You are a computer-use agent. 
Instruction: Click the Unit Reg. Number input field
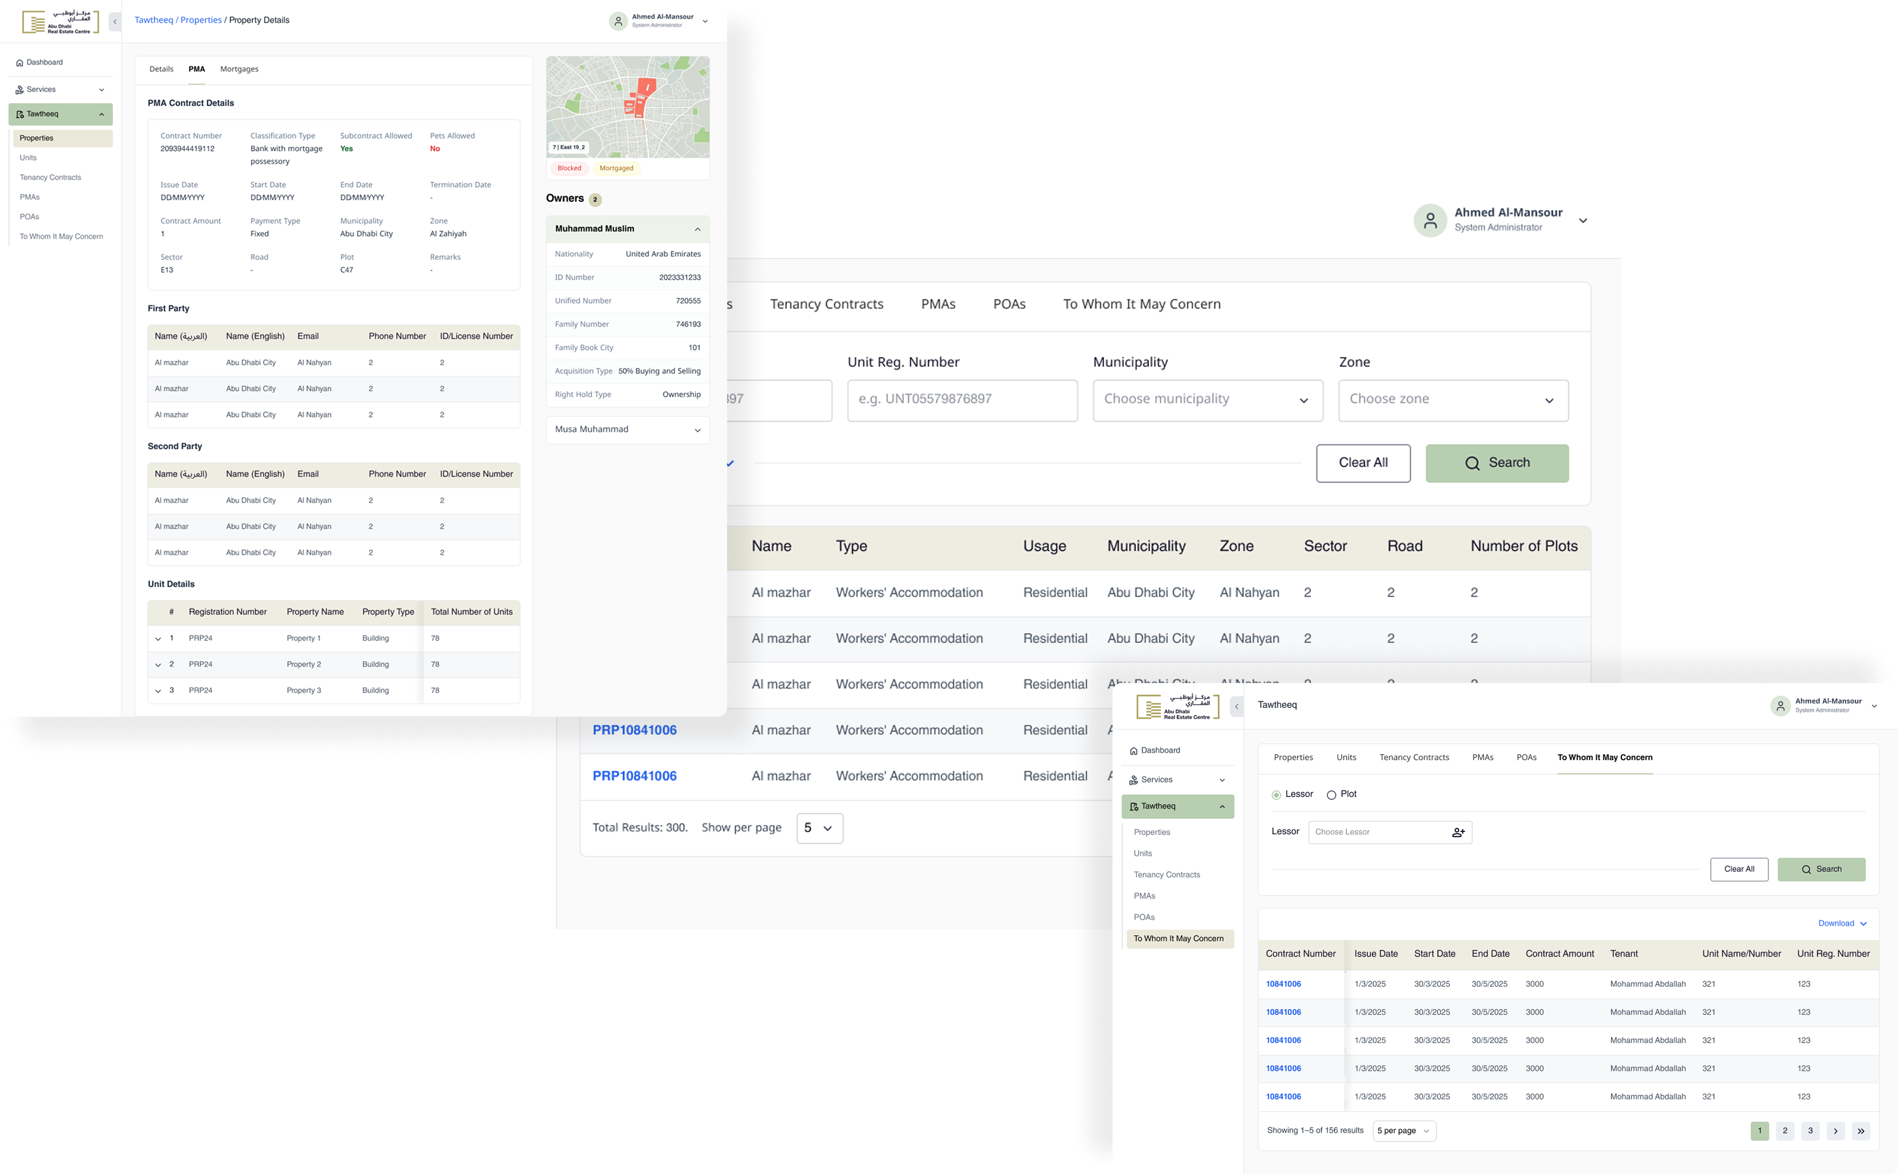[962, 400]
